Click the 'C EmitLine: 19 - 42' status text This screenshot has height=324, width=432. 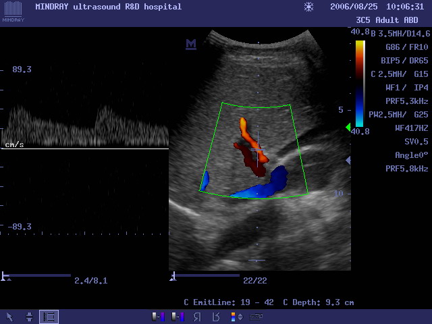pyautogui.click(x=229, y=302)
